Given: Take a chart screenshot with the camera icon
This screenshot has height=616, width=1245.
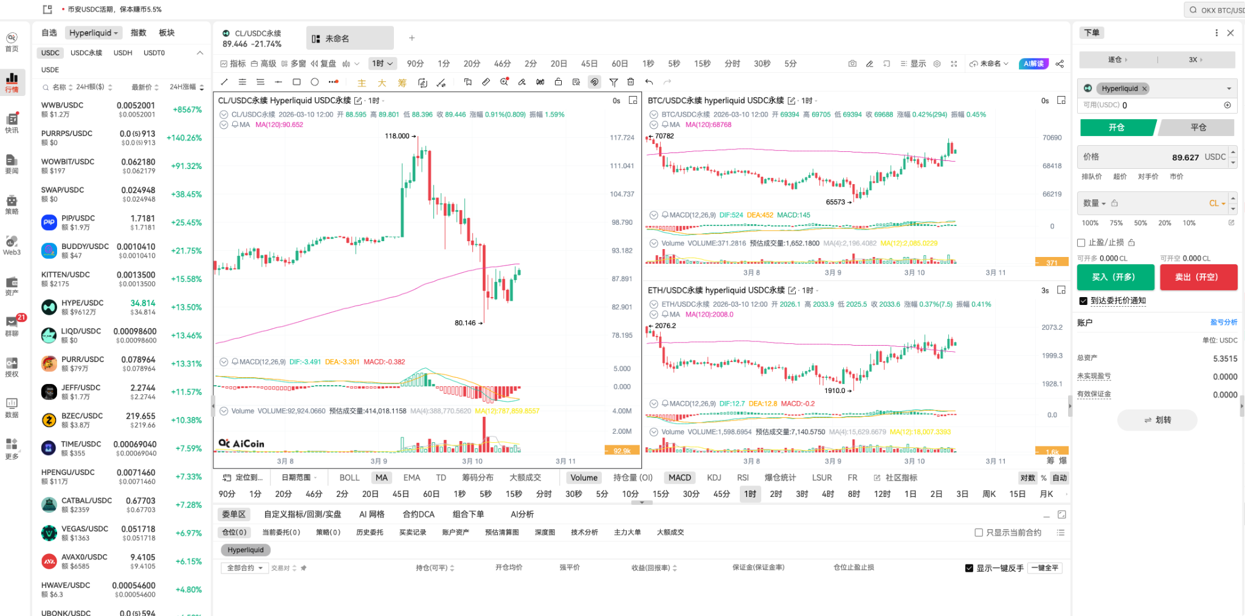Looking at the screenshot, I should pyautogui.click(x=852, y=63).
